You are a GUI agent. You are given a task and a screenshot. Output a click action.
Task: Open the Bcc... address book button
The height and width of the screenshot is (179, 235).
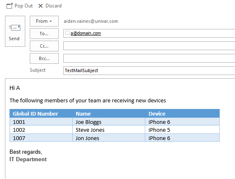click(44, 58)
